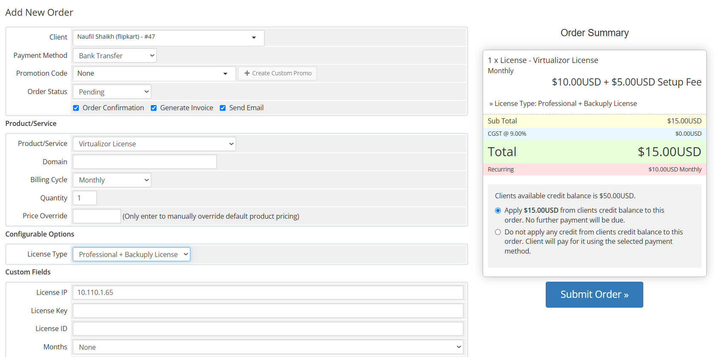Open the Payment Method dropdown
Image resolution: width=714 pixels, height=357 pixels.
point(115,56)
